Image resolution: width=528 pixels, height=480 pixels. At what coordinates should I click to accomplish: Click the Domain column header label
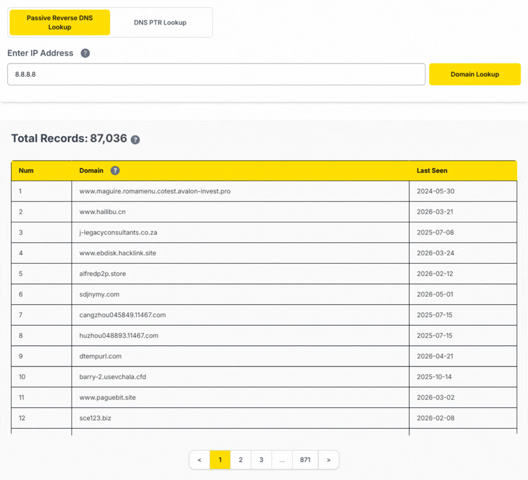point(91,170)
